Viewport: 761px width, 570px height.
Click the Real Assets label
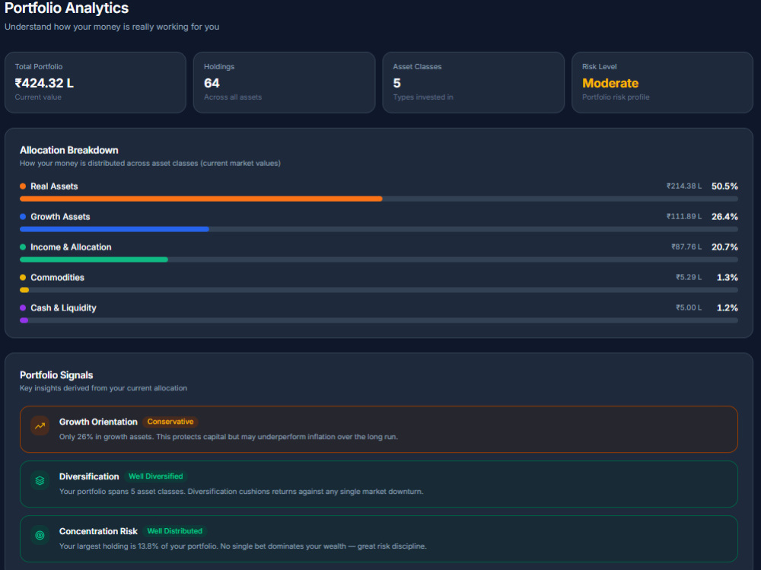(54, 186)
